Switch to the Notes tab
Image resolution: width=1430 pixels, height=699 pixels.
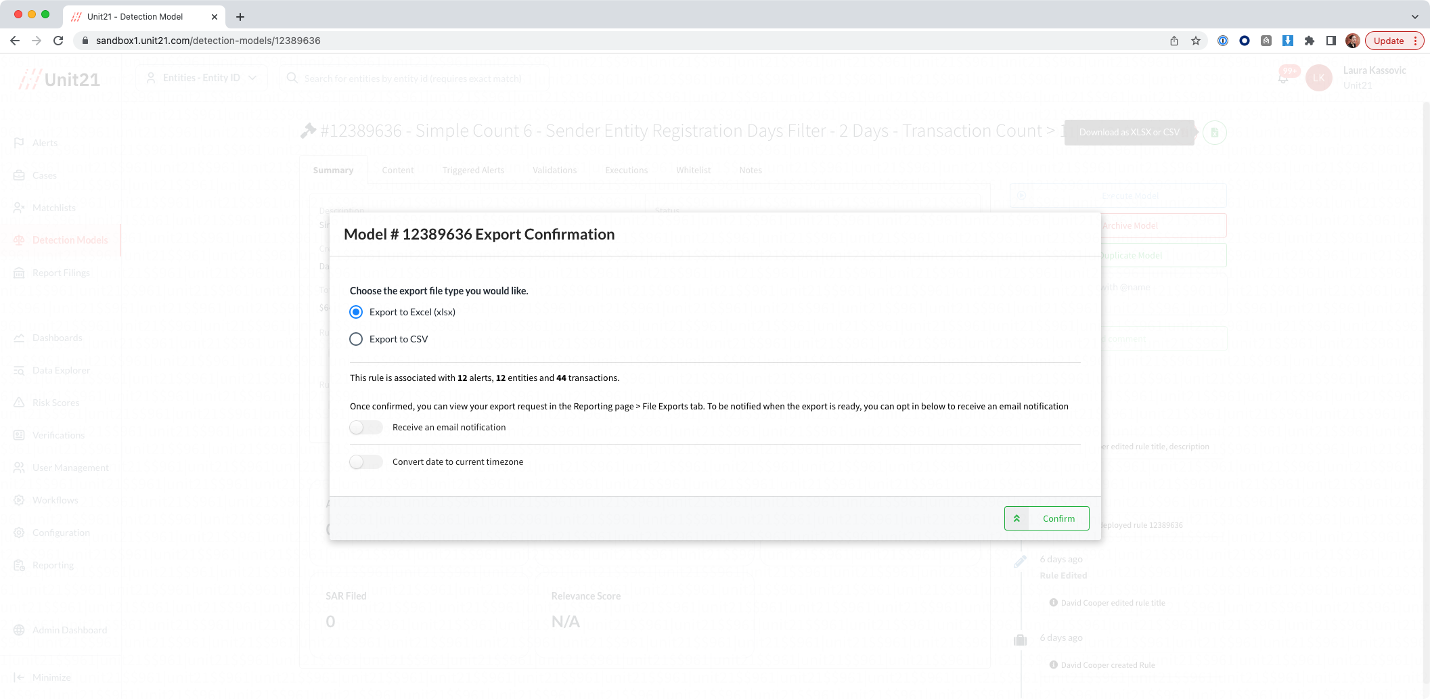tap(751, 170)
